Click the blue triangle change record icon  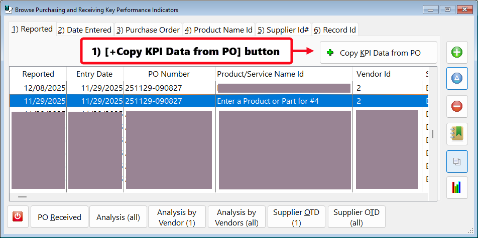(x=457, y=79)
